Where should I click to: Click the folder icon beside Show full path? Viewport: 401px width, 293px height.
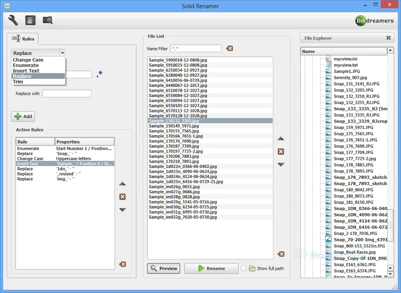[252, 268]
